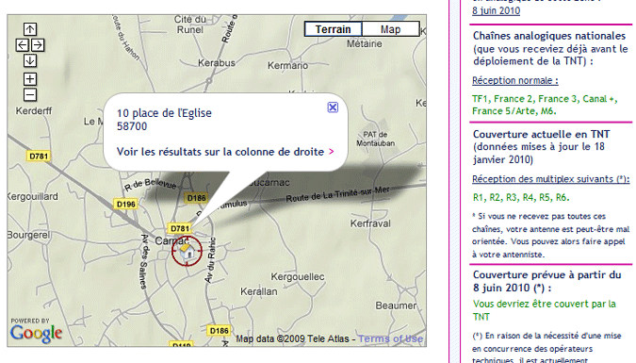The height and width of the screenshot is (363, 636).
Task: Switch to standard Map view
Action: 391,29
